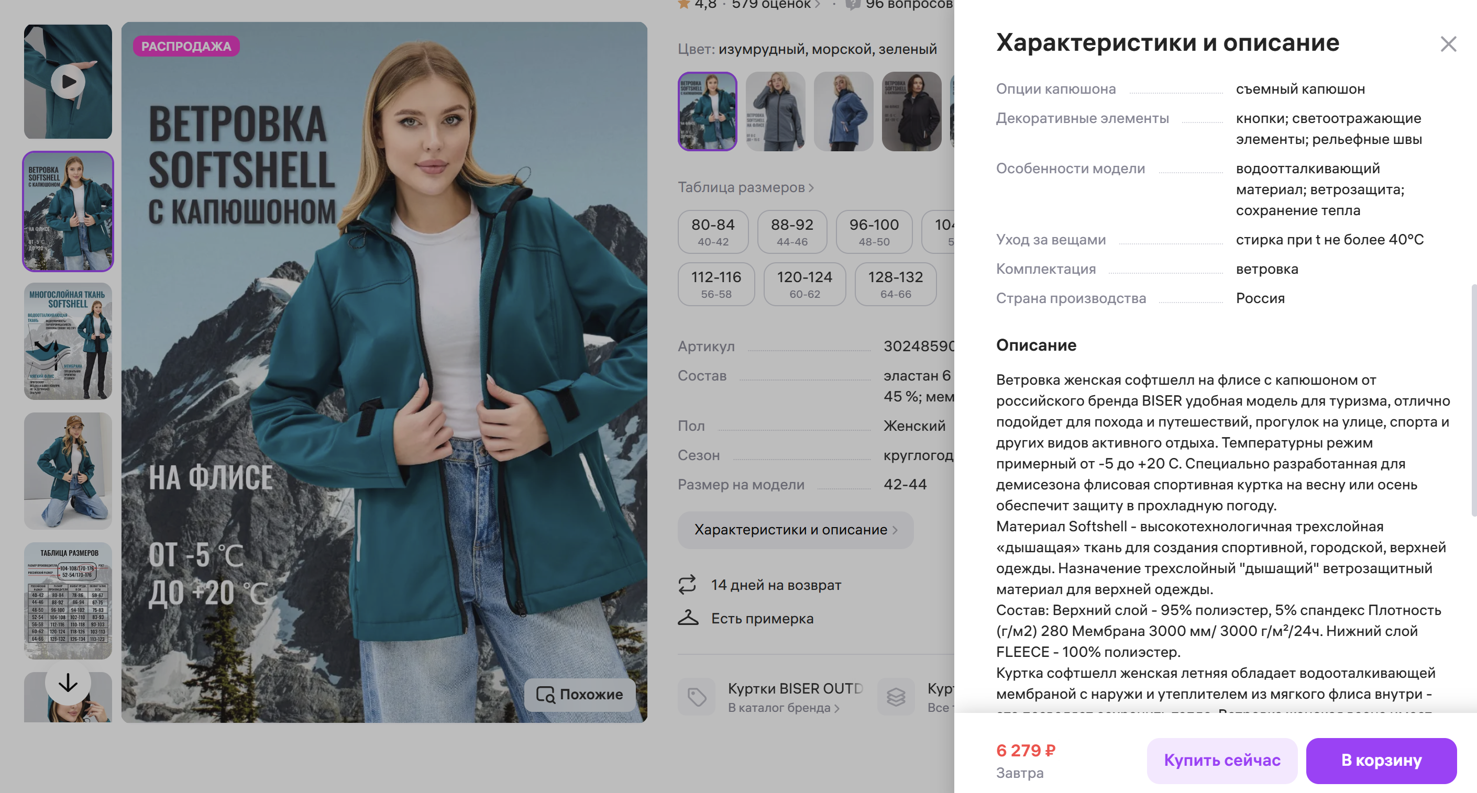
Task: Add item with В корзину button
Action: click(1381, 761)
